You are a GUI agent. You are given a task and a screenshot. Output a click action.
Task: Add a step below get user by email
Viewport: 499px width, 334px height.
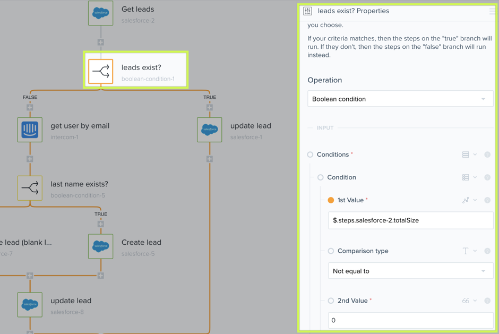click(x=30, y=159)
